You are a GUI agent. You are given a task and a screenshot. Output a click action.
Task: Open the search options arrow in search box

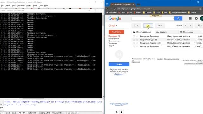pos(173,18)
